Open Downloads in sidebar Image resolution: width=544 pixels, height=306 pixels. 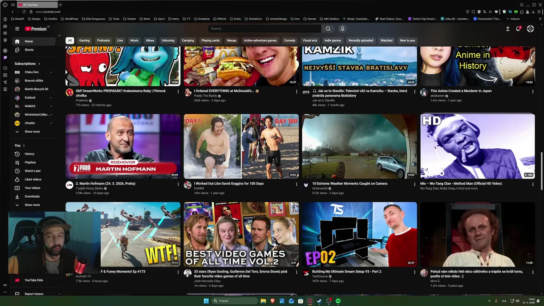coord(34,196)
